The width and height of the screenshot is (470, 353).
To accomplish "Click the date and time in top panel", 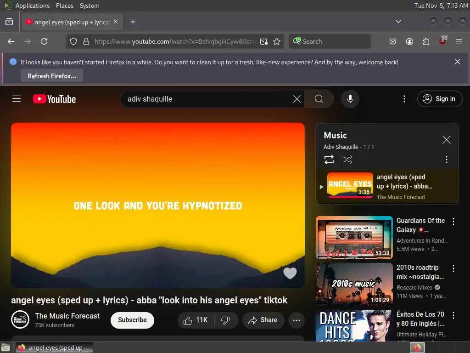I will click(441, 6).
